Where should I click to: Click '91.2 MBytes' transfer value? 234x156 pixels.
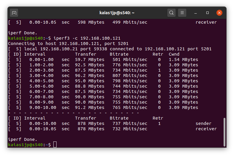click(x=90, y=107)
